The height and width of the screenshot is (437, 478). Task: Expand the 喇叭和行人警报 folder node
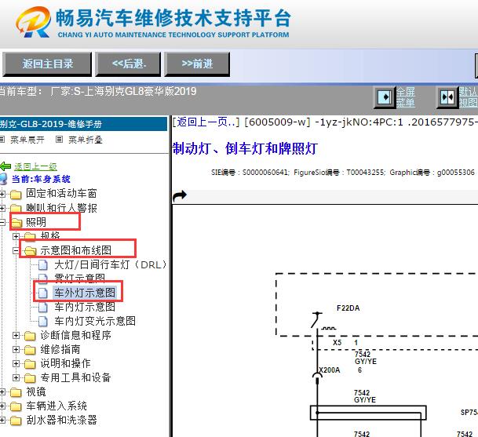[2, 208]
